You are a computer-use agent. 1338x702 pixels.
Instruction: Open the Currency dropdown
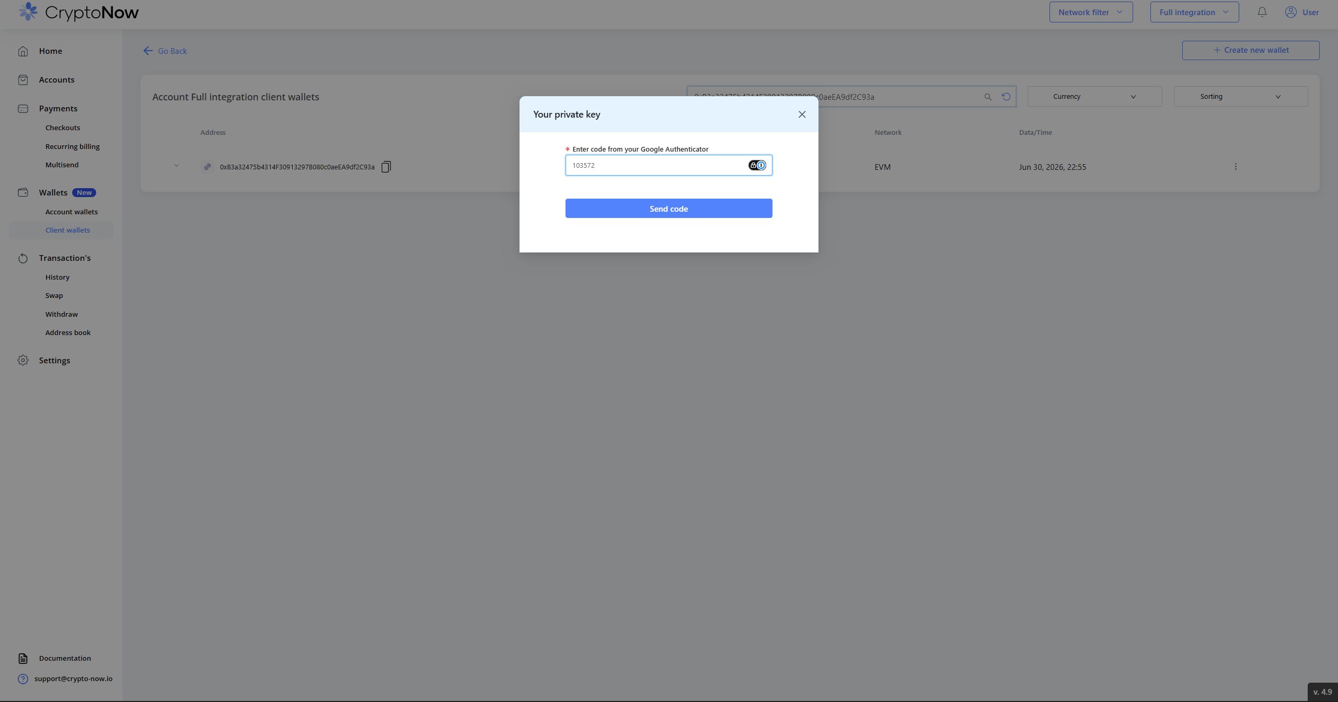pyautogui.click(x=1094, y=97)
